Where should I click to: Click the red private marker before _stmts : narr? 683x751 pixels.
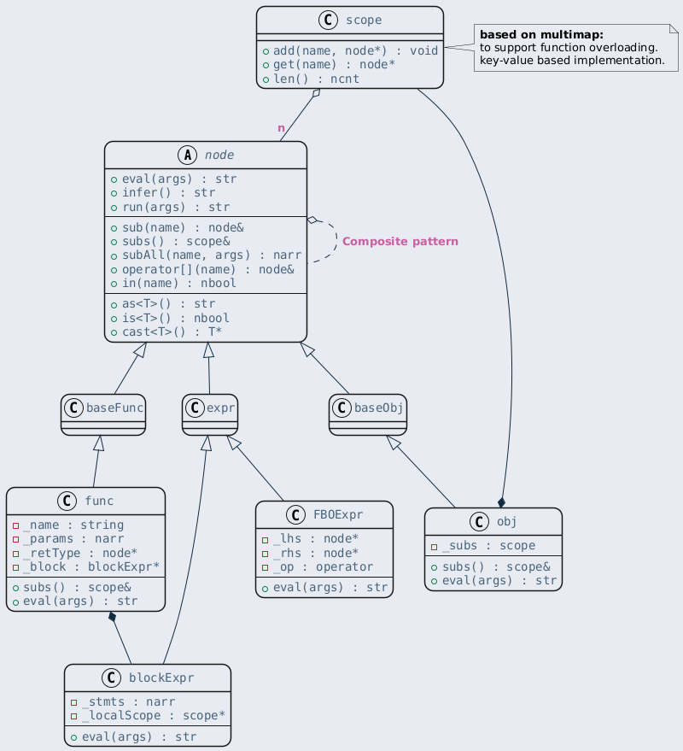click(73, 702)
